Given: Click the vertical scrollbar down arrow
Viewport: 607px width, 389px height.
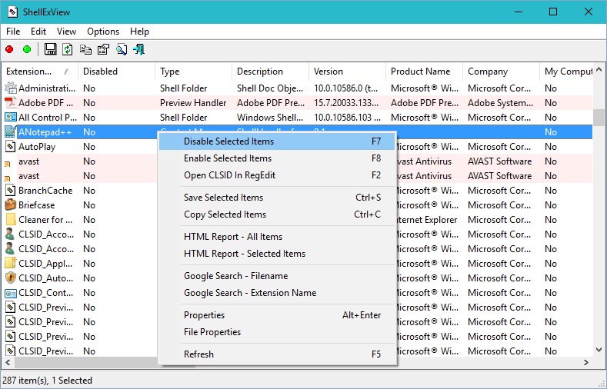Looking at the screenshot, I should click(x=599, y=351).
